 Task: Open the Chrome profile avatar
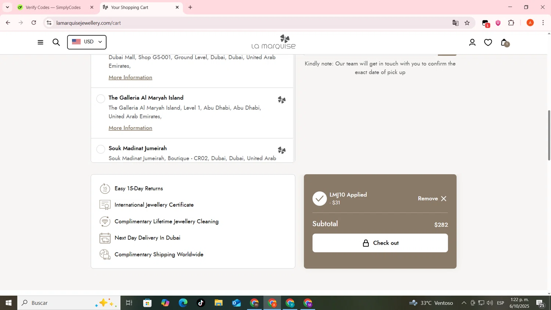[530, 23]
